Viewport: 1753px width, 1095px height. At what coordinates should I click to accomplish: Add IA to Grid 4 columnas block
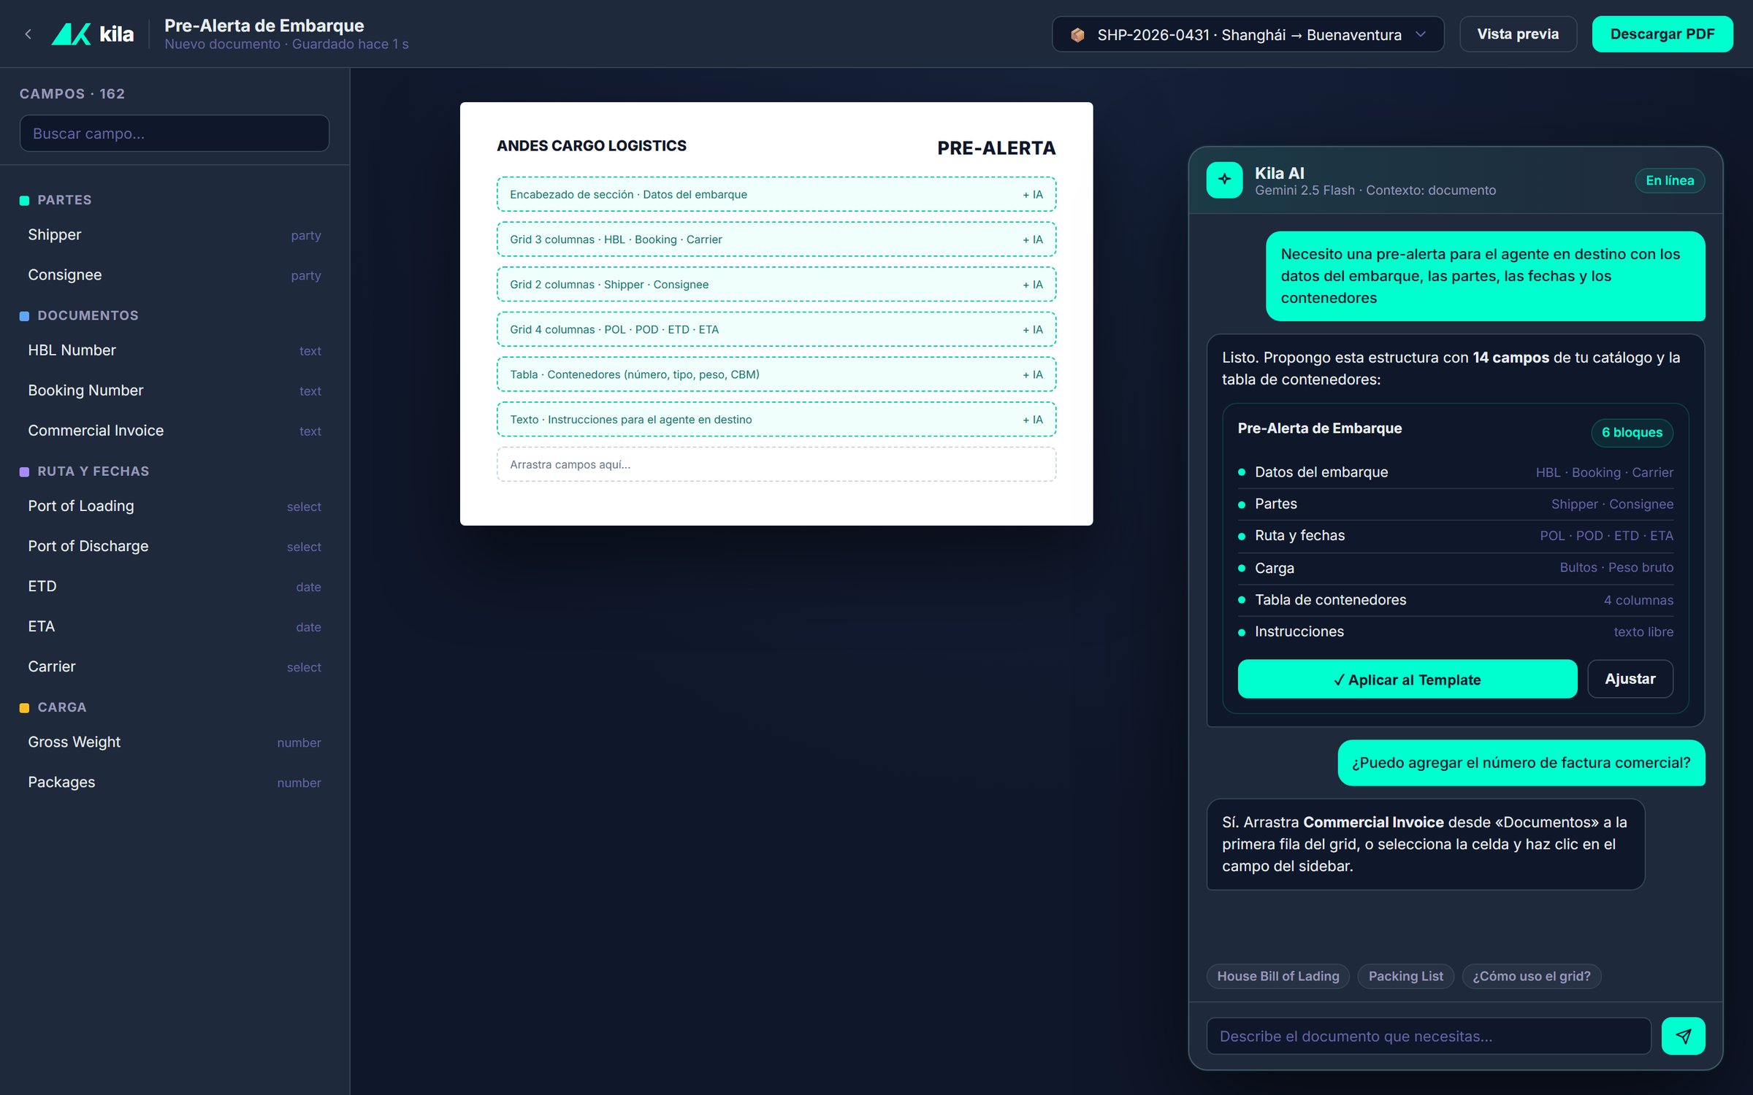click(x=1032, y=330)
